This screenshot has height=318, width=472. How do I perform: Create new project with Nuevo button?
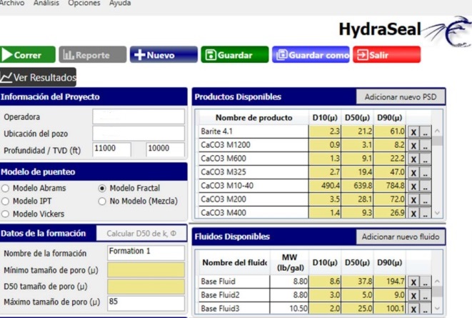click(163, 55)
